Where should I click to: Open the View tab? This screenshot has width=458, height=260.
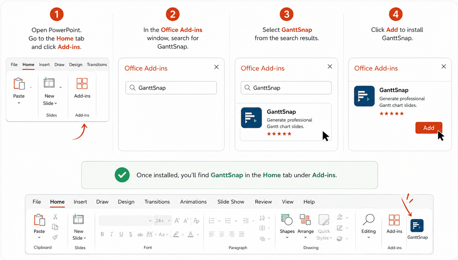(x=288, y=201)
